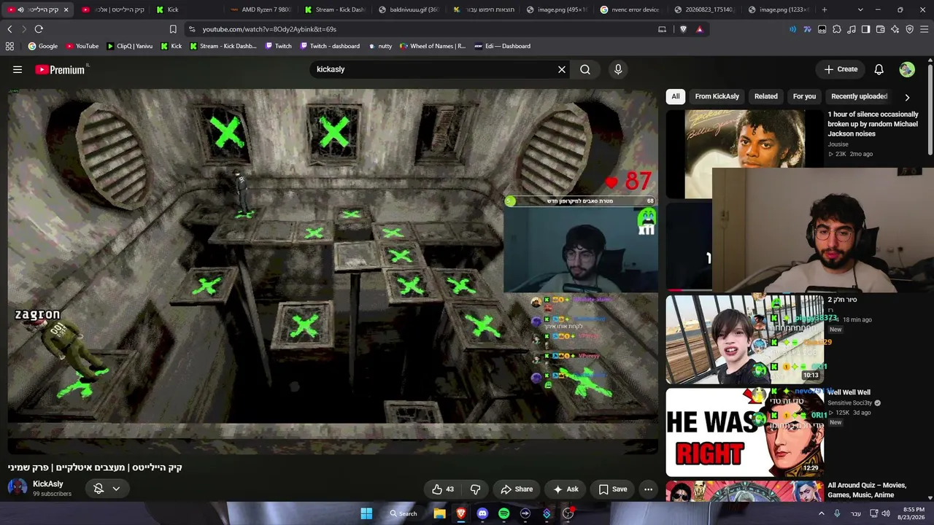Open Wheel of Names bookmark

coord(432,46)
